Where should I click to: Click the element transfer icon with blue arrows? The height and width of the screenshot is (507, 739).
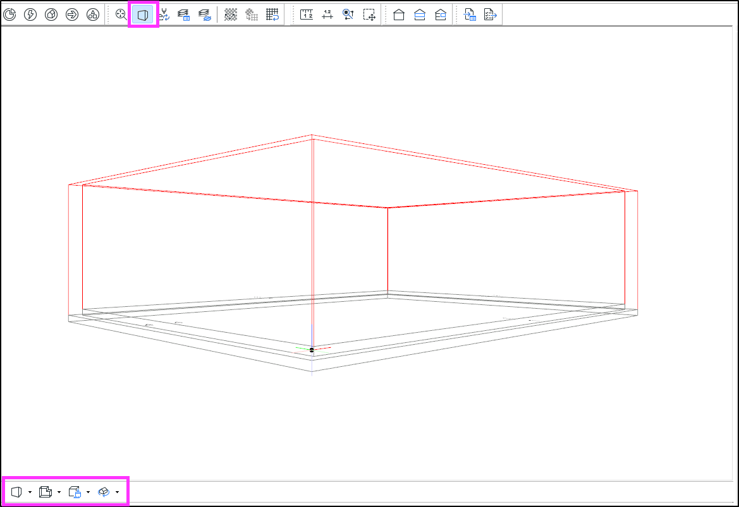tap(164, 15)
